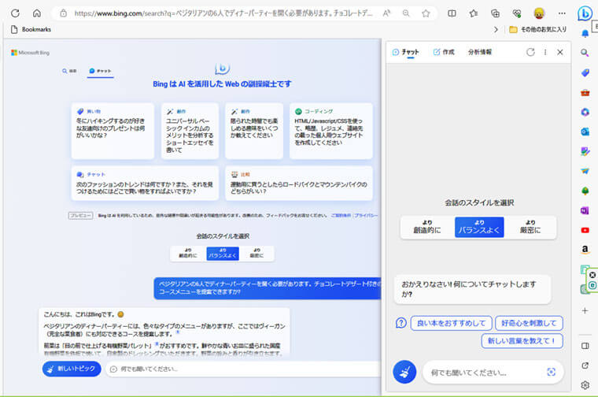Click the browser address bar URL
This screenshot has width=598, height=397.
click(223, 13)
